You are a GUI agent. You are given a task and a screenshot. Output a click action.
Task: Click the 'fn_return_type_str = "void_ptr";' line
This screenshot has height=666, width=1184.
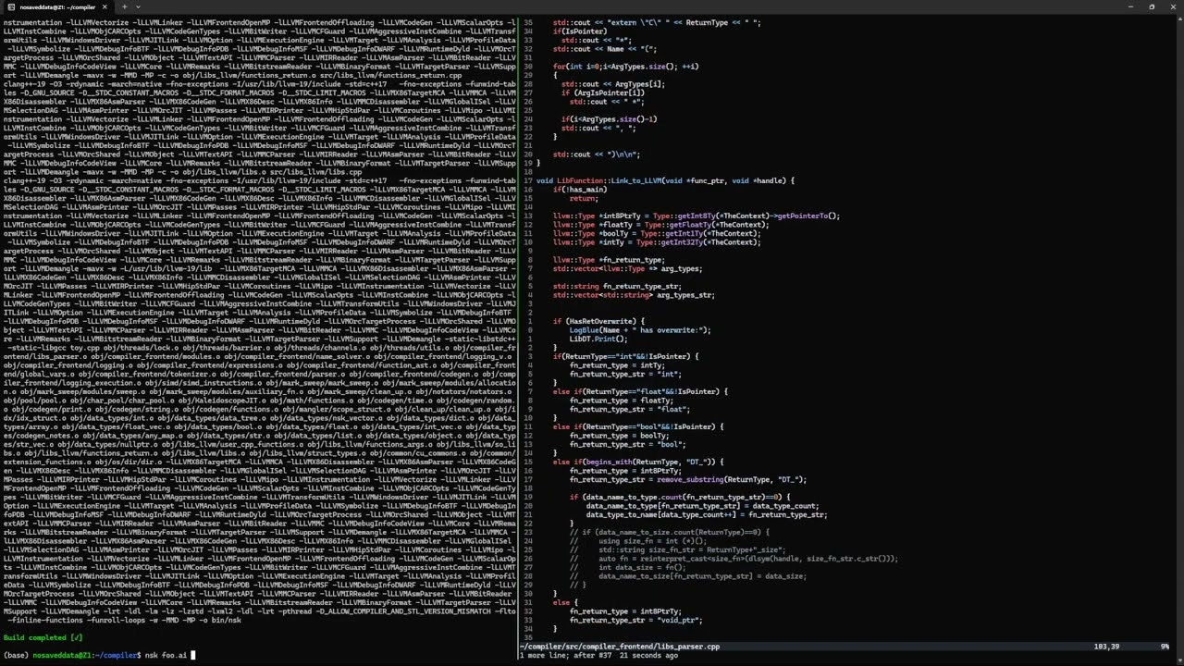(636, 620)
